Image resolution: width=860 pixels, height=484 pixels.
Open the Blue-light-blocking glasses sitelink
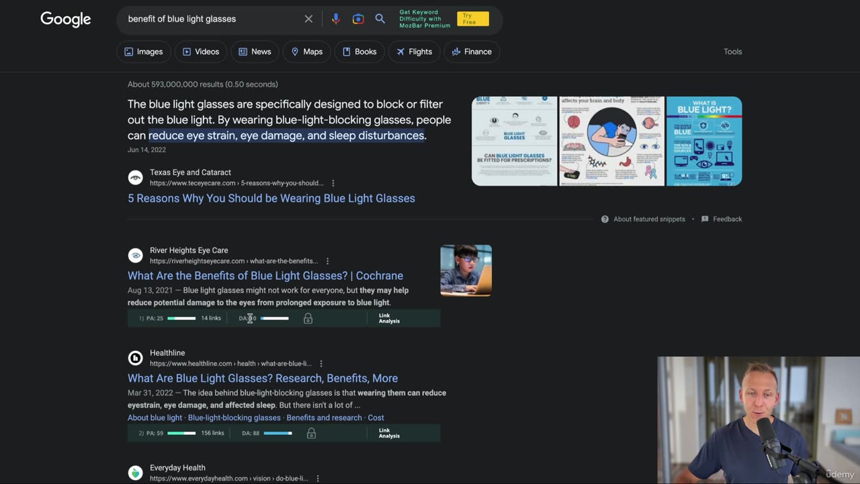click(x=234, y=417)
